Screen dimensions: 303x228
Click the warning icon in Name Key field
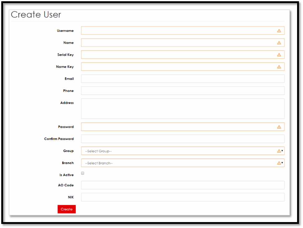(279, 67)
